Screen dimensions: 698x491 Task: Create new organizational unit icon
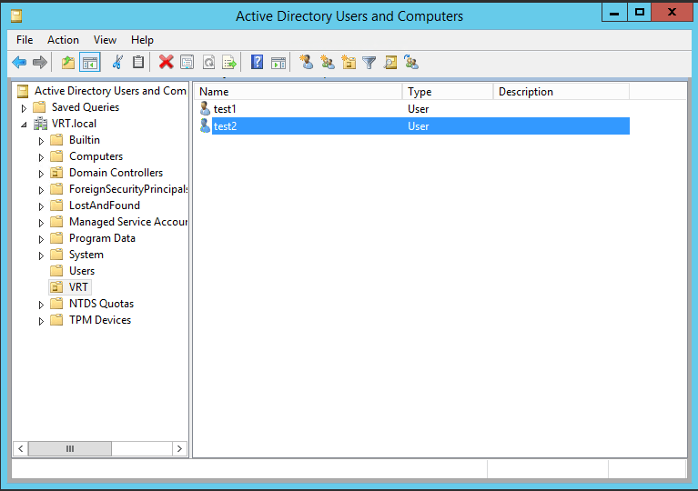click(349, 62)
